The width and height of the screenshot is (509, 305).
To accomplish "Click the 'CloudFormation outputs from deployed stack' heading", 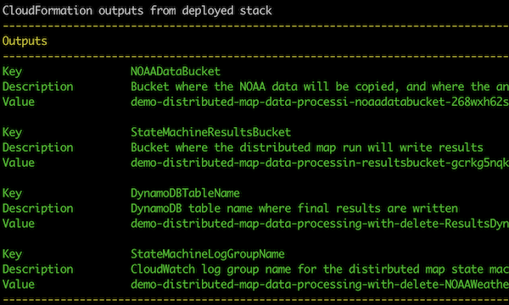I will (x=137, y=11).
